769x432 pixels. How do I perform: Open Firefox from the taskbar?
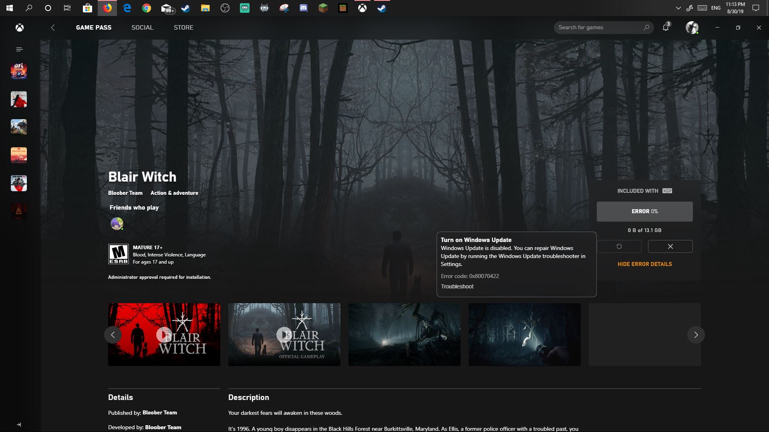(107, 8)
